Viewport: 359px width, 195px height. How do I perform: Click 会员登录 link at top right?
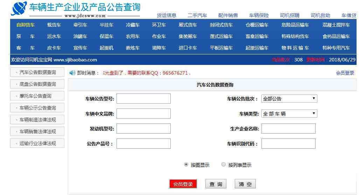[345, 73]
